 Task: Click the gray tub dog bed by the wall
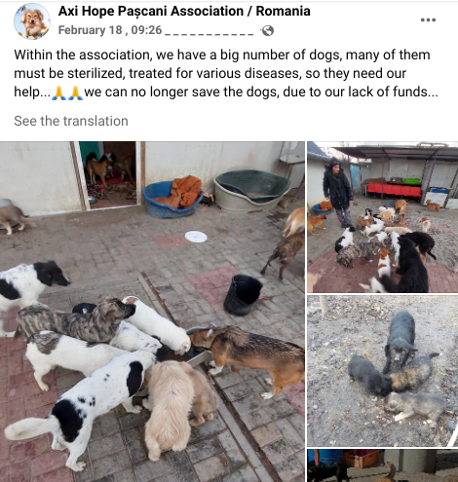point(252,190)
